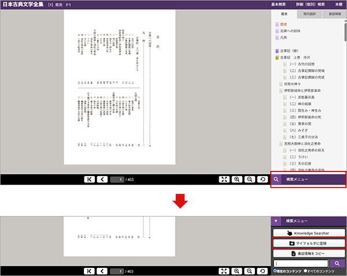Zoom out using upper viewer magnifier minus

249,180
